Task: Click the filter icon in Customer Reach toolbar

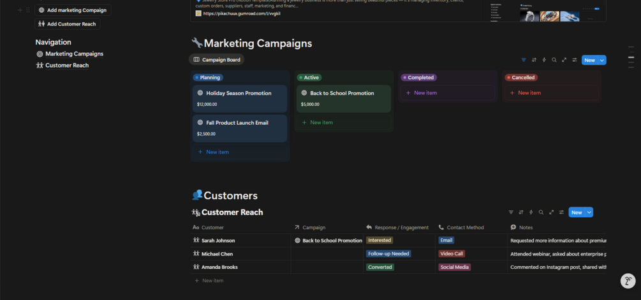Action: point(511,212)
